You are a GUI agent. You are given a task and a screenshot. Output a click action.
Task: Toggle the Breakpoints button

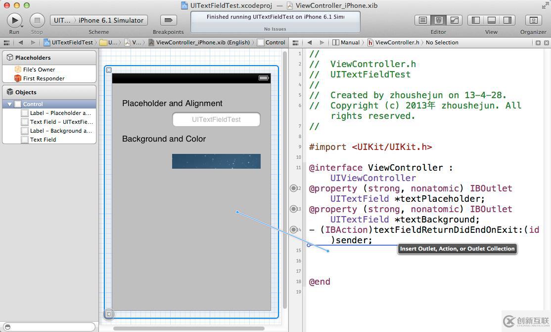pos(168,20)
